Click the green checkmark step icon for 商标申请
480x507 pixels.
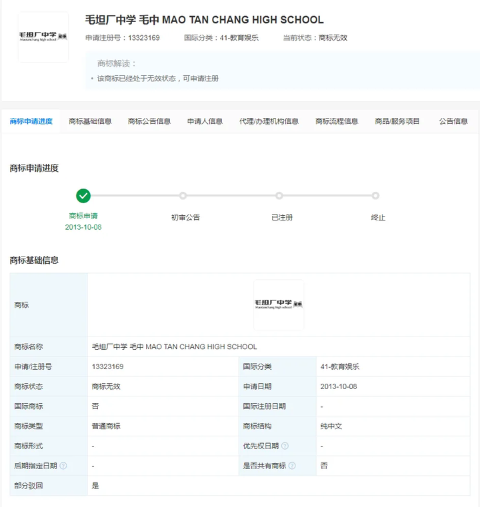coord(83,196)
